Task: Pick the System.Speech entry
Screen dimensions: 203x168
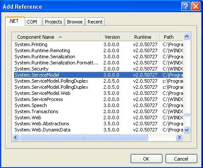Action: (98, 105)
